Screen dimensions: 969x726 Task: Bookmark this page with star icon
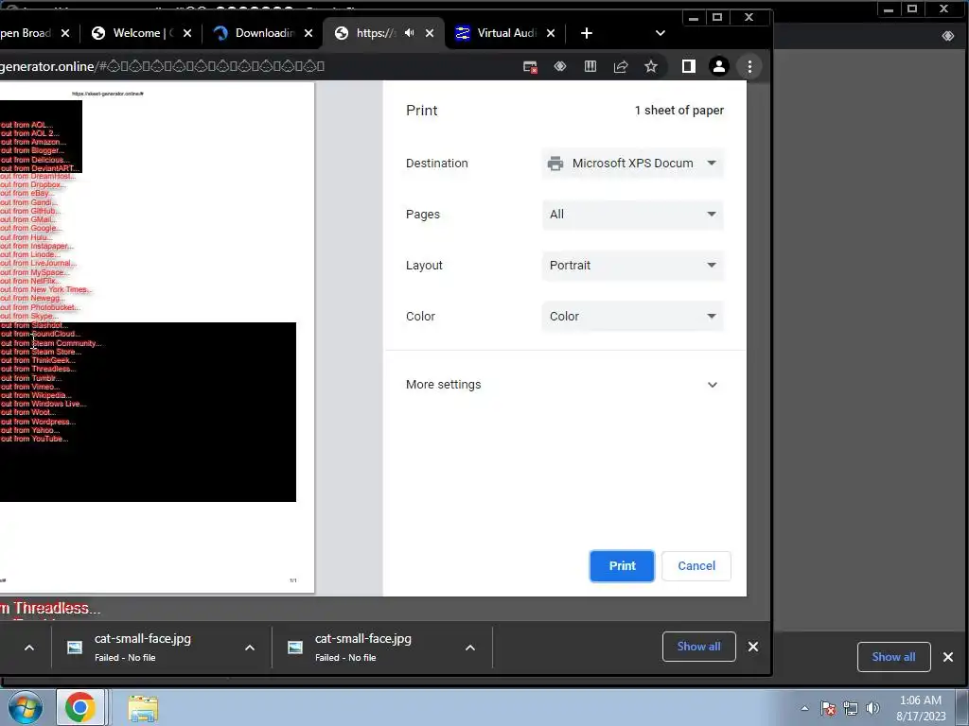tap(651, 67)
